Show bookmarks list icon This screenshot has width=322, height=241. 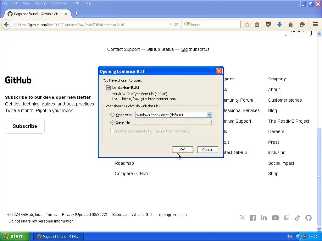click(x=257, y=24)
